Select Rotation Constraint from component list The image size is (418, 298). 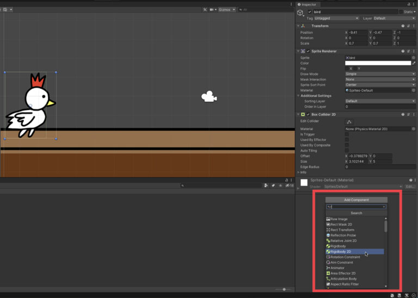[354, 257]
